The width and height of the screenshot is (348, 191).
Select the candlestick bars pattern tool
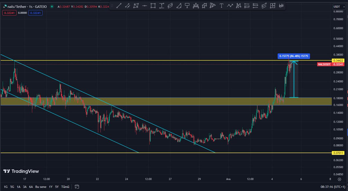281,5
